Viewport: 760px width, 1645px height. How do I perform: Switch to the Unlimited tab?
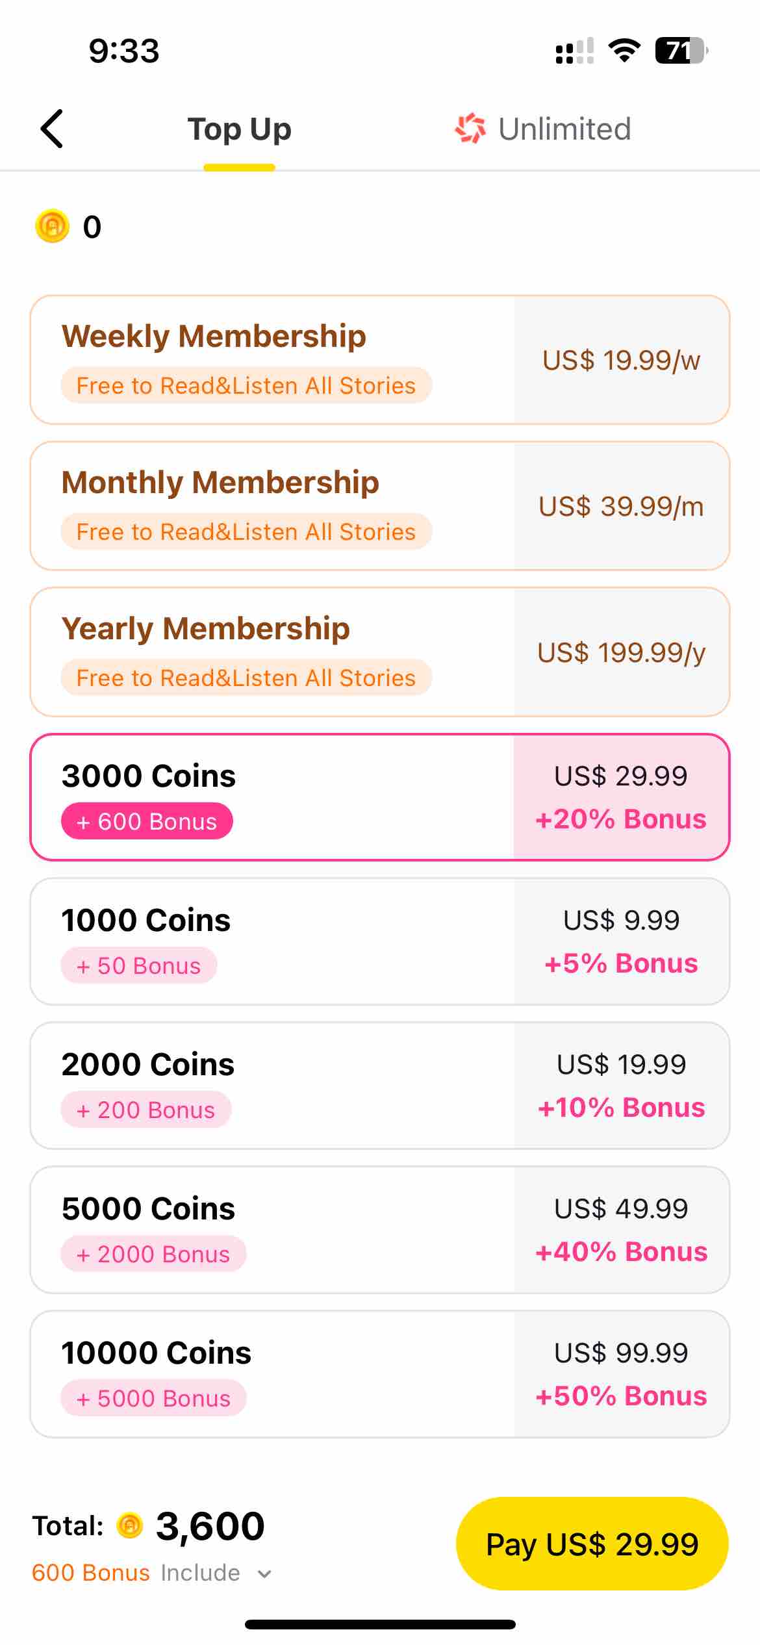pyautogui.click(x=542, y=129)
